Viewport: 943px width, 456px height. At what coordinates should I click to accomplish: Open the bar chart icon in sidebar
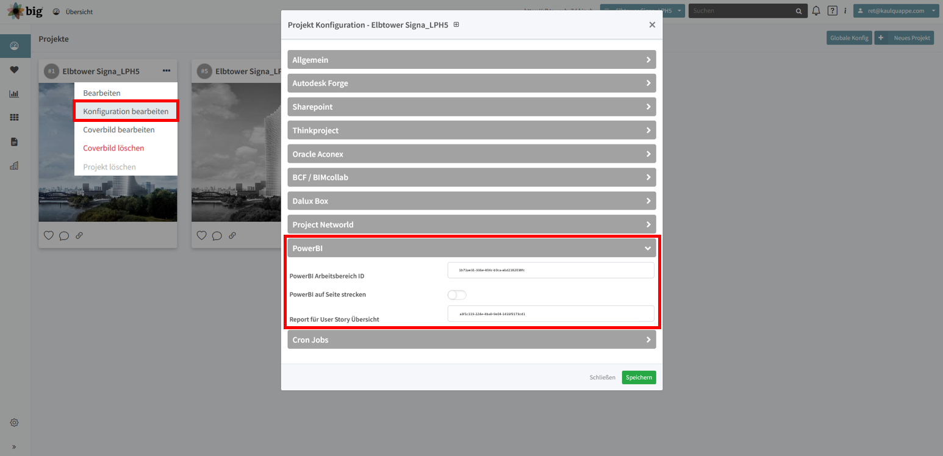(x=15, y=94)
